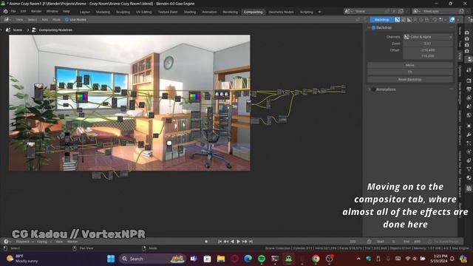Open the Scene selector dropdown
Viewport: 473px width, 266px height.
(347, 11)
